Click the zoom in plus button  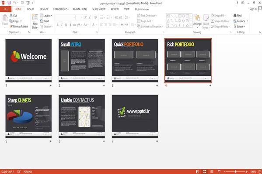point(246,172)
